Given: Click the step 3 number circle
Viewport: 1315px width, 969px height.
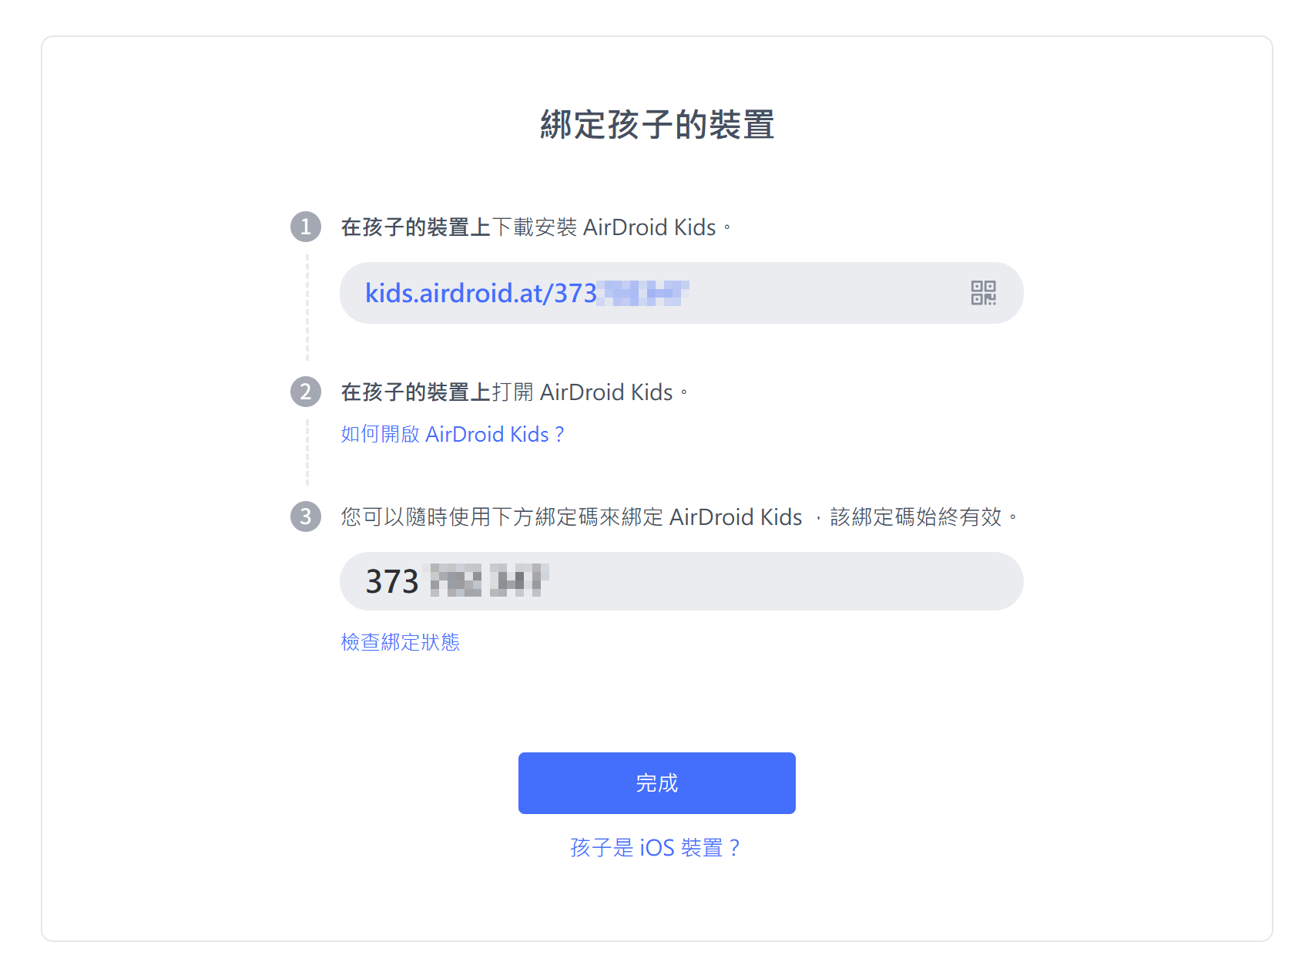Looking at the screenshot, I should pos(306,516).
